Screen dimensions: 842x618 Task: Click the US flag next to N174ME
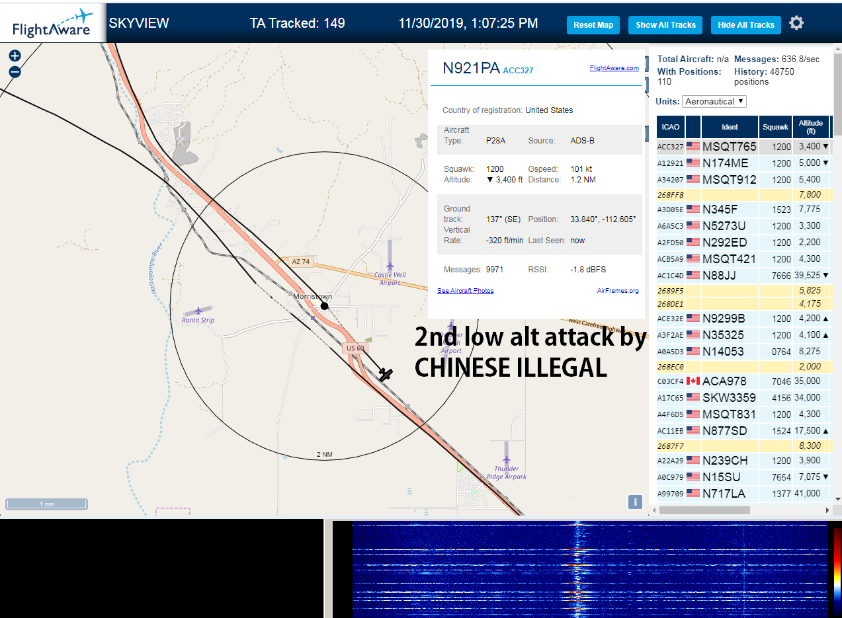(693, 163)
